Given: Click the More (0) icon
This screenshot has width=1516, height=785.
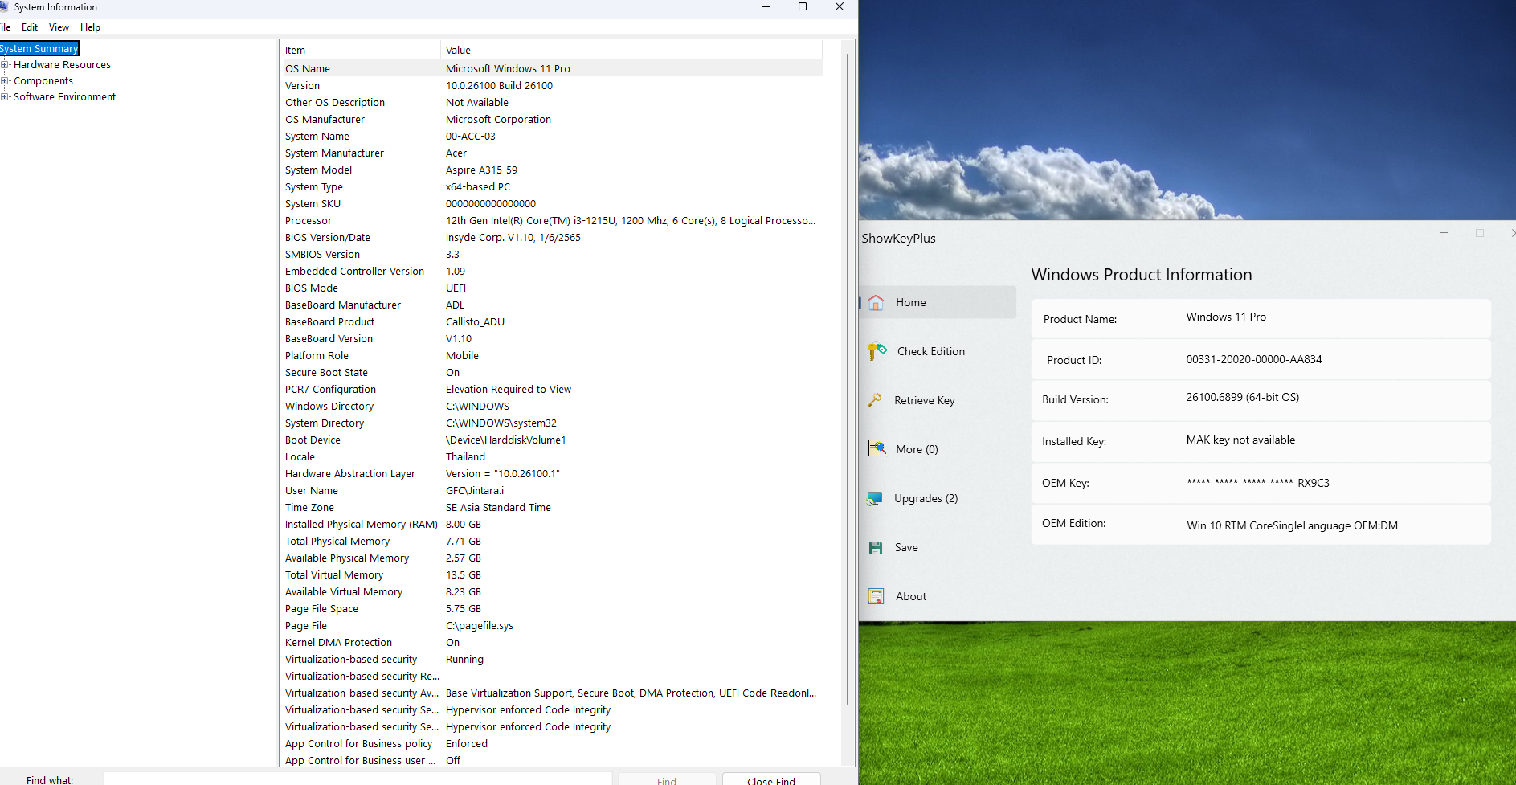Looking at the screenshot, I should [877, 448].
